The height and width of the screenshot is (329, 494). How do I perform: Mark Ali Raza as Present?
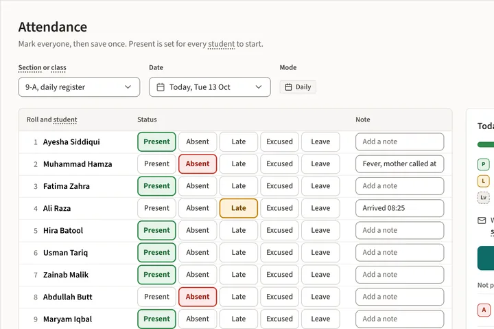point(156,208)
